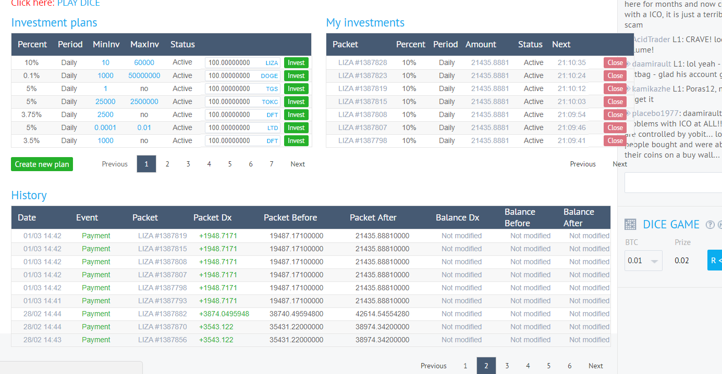Invest in the 5% TOKC plan

(x=296, y=101)
